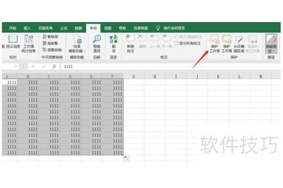Open the 百度网盘 tab
The image size is (283, 188).
(141, 28)
